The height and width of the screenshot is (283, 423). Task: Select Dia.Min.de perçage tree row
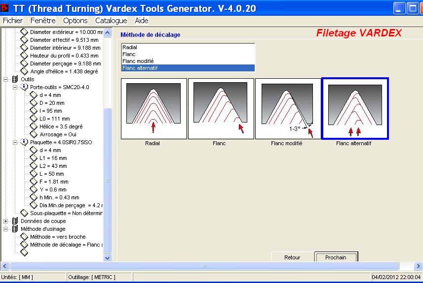click(71, 205)
